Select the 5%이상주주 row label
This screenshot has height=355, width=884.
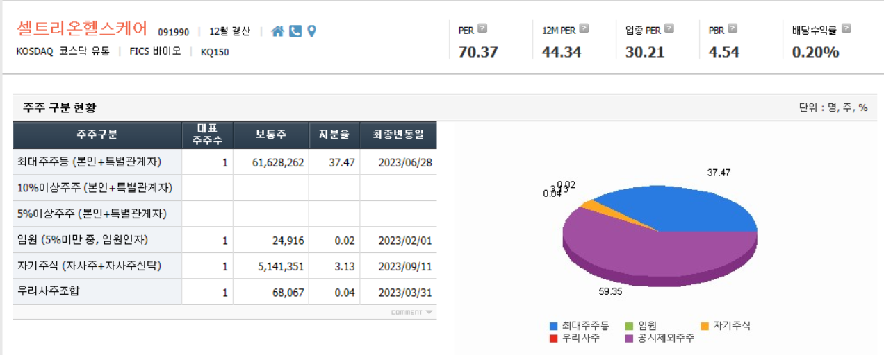tap(92, 214)
